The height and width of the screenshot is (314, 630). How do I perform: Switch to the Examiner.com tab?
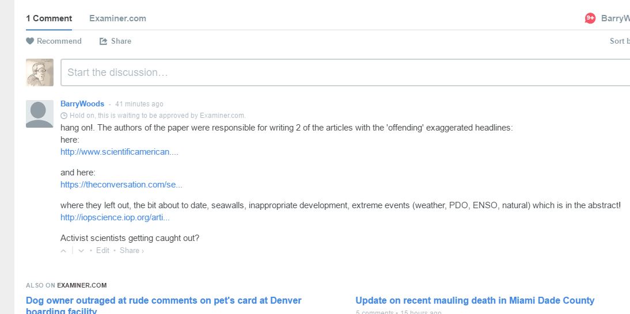click(x=117, y=18)
